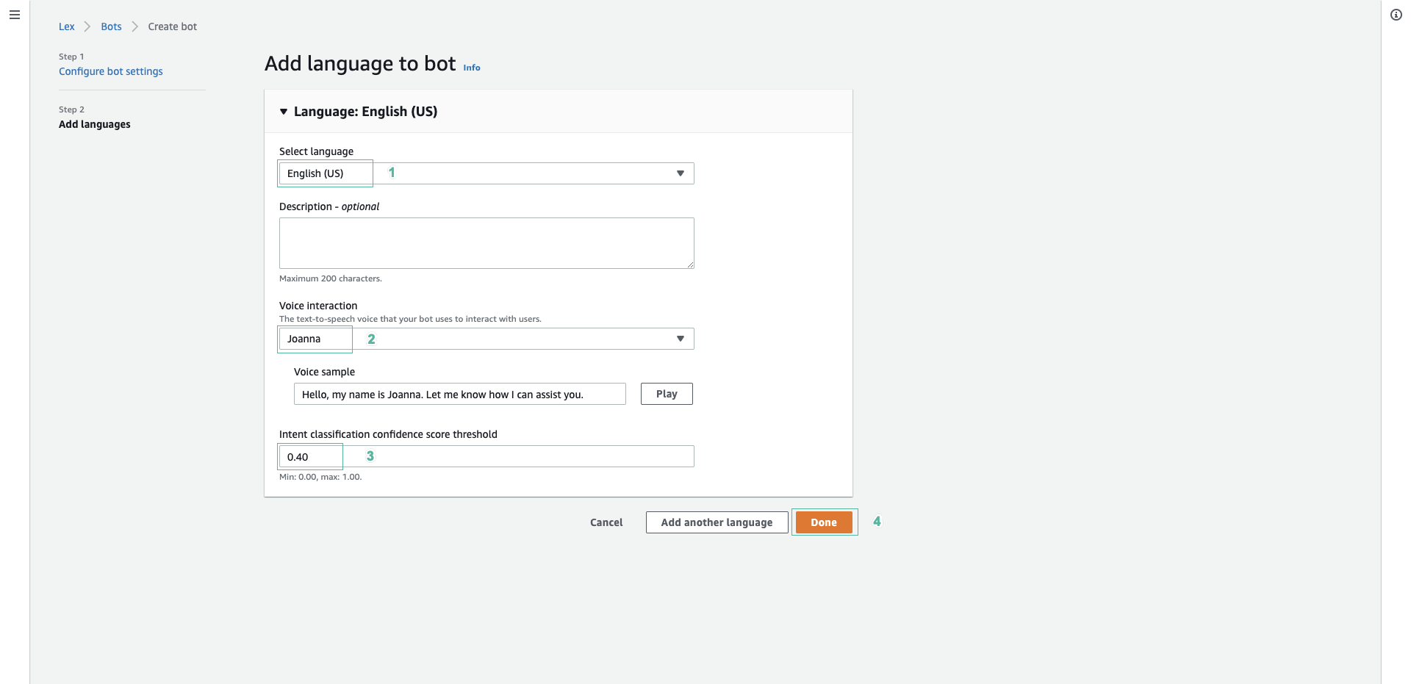Image resolution: width=1411 pixels, height=684 pixels.
Task: Select the Add languages step
Action: pyautogui.click(x=95, y=124)
